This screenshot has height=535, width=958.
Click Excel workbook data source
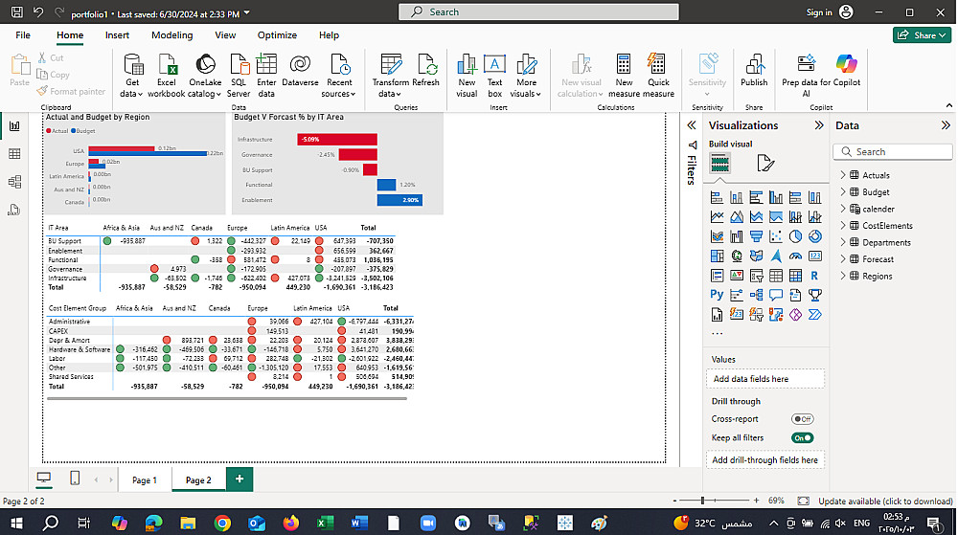(166, 76)
